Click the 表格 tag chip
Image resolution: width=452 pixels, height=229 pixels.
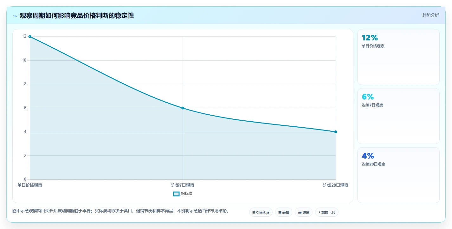284,212
